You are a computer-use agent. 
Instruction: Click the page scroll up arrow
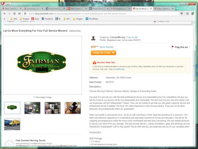pos(194,23)
